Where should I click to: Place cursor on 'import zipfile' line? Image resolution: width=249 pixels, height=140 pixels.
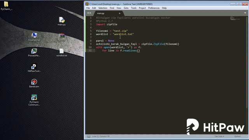pyautogui.click(x=107, y=24)
